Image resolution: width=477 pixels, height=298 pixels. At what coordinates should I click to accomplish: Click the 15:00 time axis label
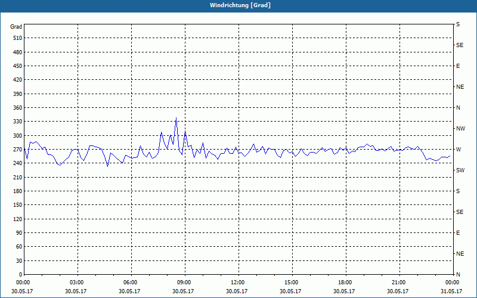pos(291,283)
